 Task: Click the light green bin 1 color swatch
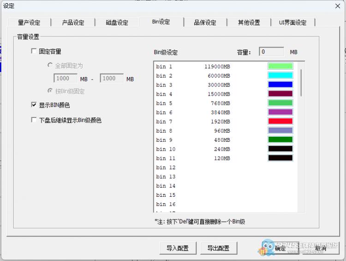280,66
